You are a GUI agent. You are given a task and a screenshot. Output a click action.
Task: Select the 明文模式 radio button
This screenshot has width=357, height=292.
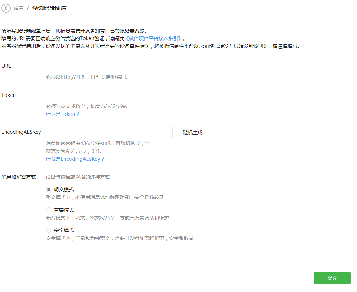tap(48, 190)
